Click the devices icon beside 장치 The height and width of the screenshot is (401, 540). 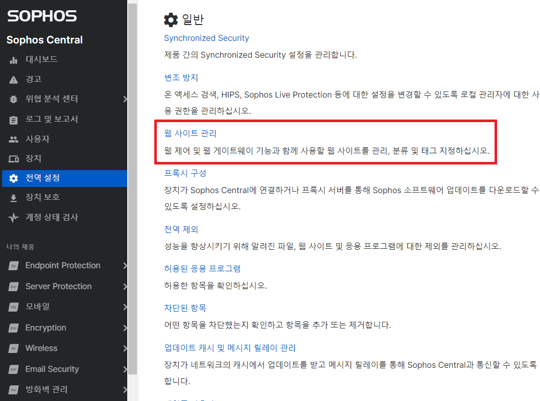[x=13, y=159]
